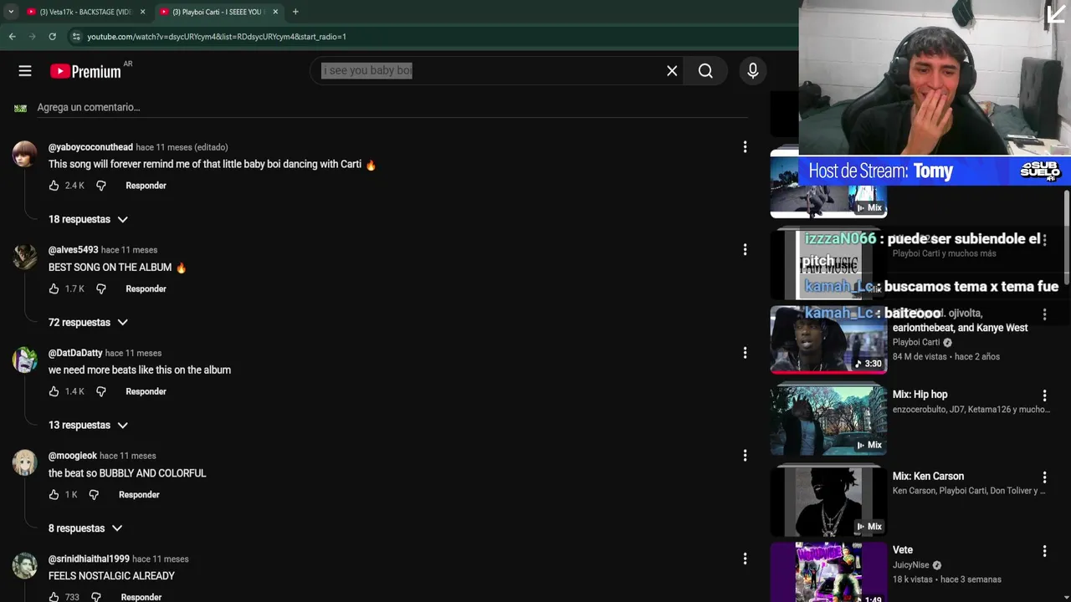Open @srinidhiaithal1999 channel link
The width and height of the screenshot is (1071, 602).
(89, 559)
